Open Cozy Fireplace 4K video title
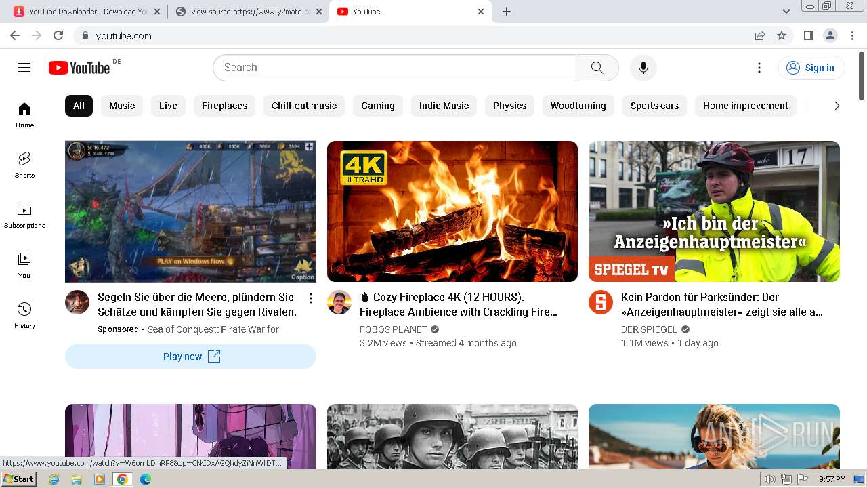Viewport: 867px width, 488px height. (459, 304)
